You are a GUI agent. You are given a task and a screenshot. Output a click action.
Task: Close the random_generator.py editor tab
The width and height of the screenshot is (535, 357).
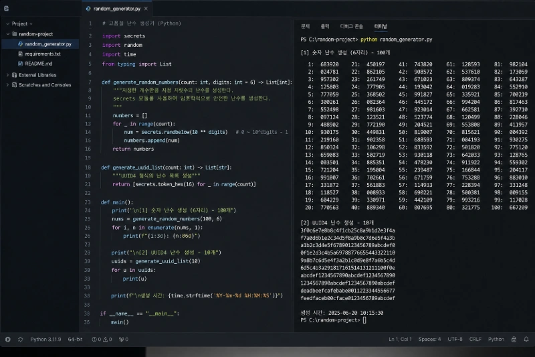click(146, 9)
